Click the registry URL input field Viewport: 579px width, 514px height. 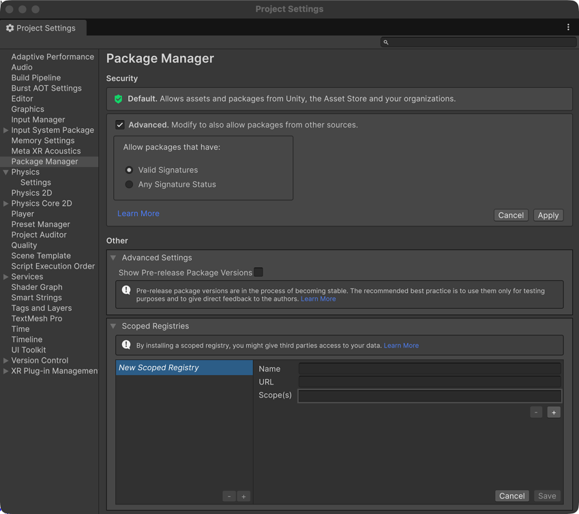[x=430, y=382]
